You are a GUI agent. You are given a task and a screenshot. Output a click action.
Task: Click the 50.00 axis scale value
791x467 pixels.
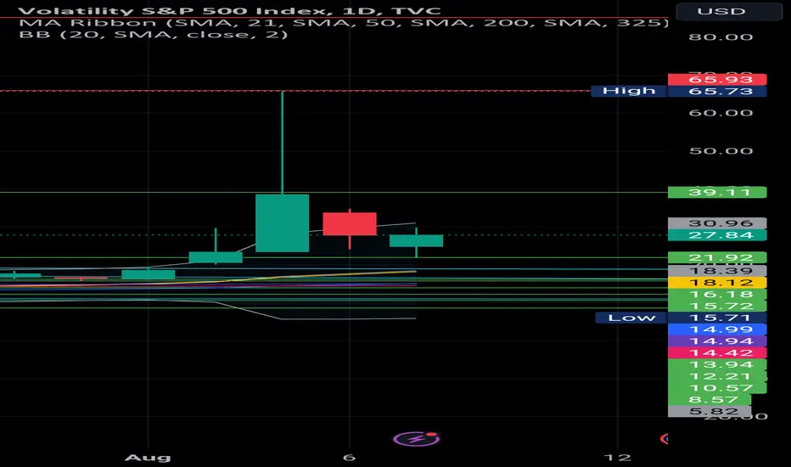pos(721,151)
